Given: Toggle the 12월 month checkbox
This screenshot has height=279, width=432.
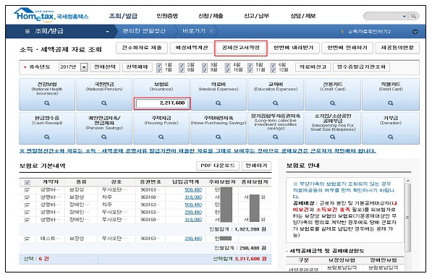Looking at the screenshot, I should [x=273, y=70].
